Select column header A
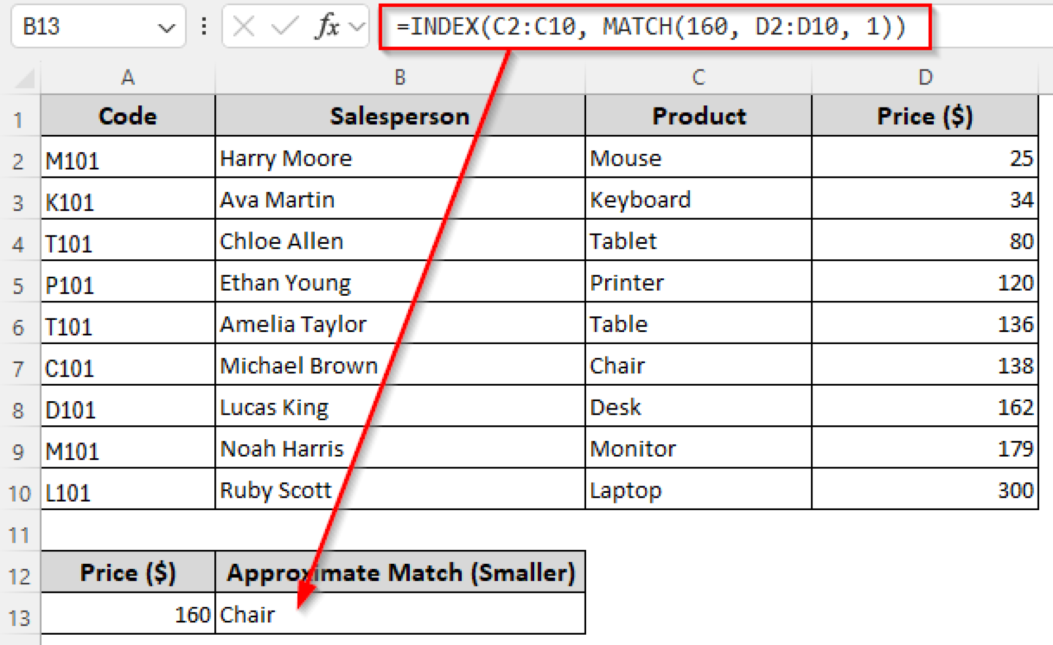This screenshot has width=1053, height=645. (x=127, y=78)
